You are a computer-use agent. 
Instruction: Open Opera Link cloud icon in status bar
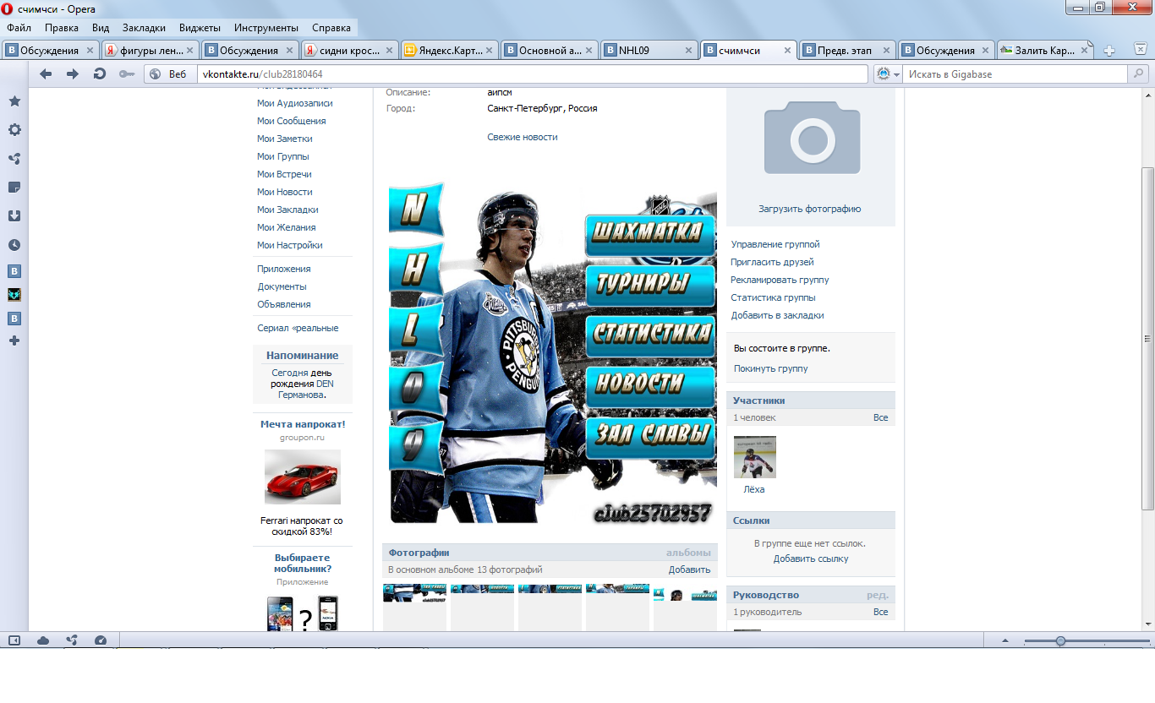[x=43, y=640]
